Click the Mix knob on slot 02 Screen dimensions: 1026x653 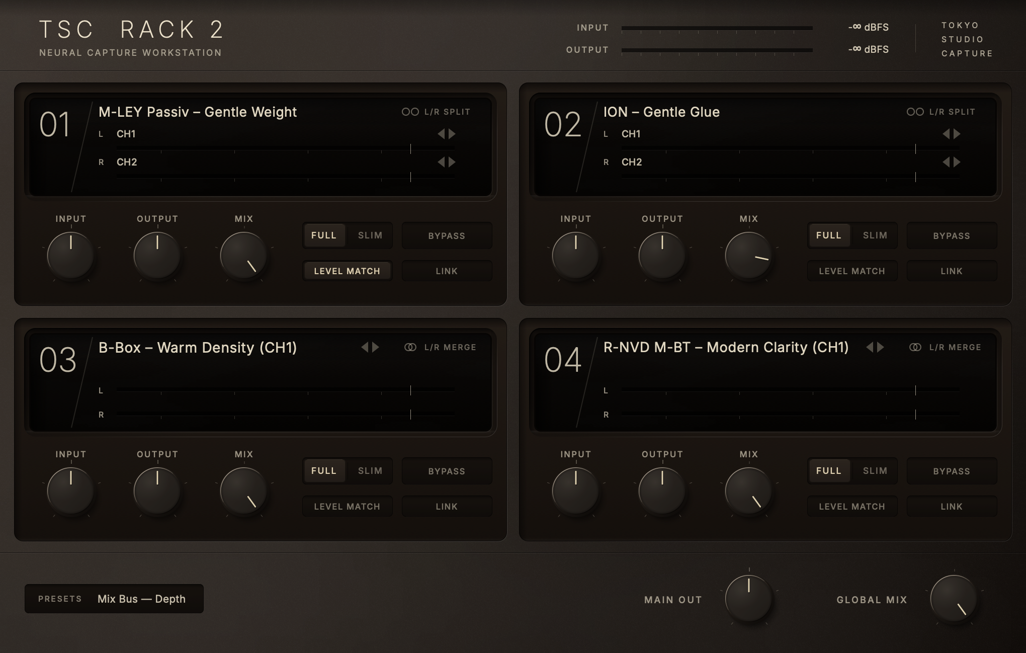click(748, 256)
